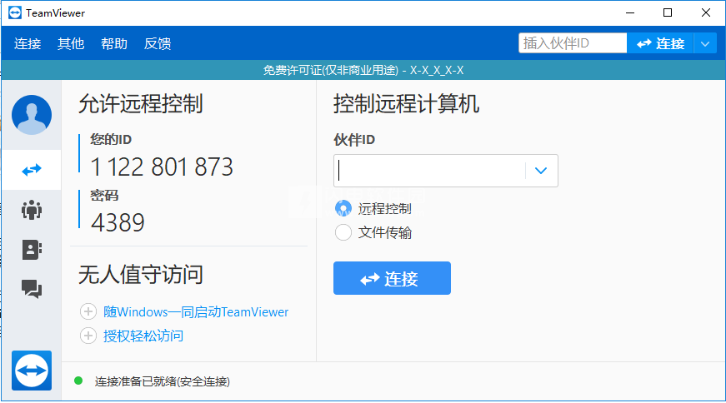Click the 密码 label
The width and height of the screenshot is (726, 403).
coord(104,195)
